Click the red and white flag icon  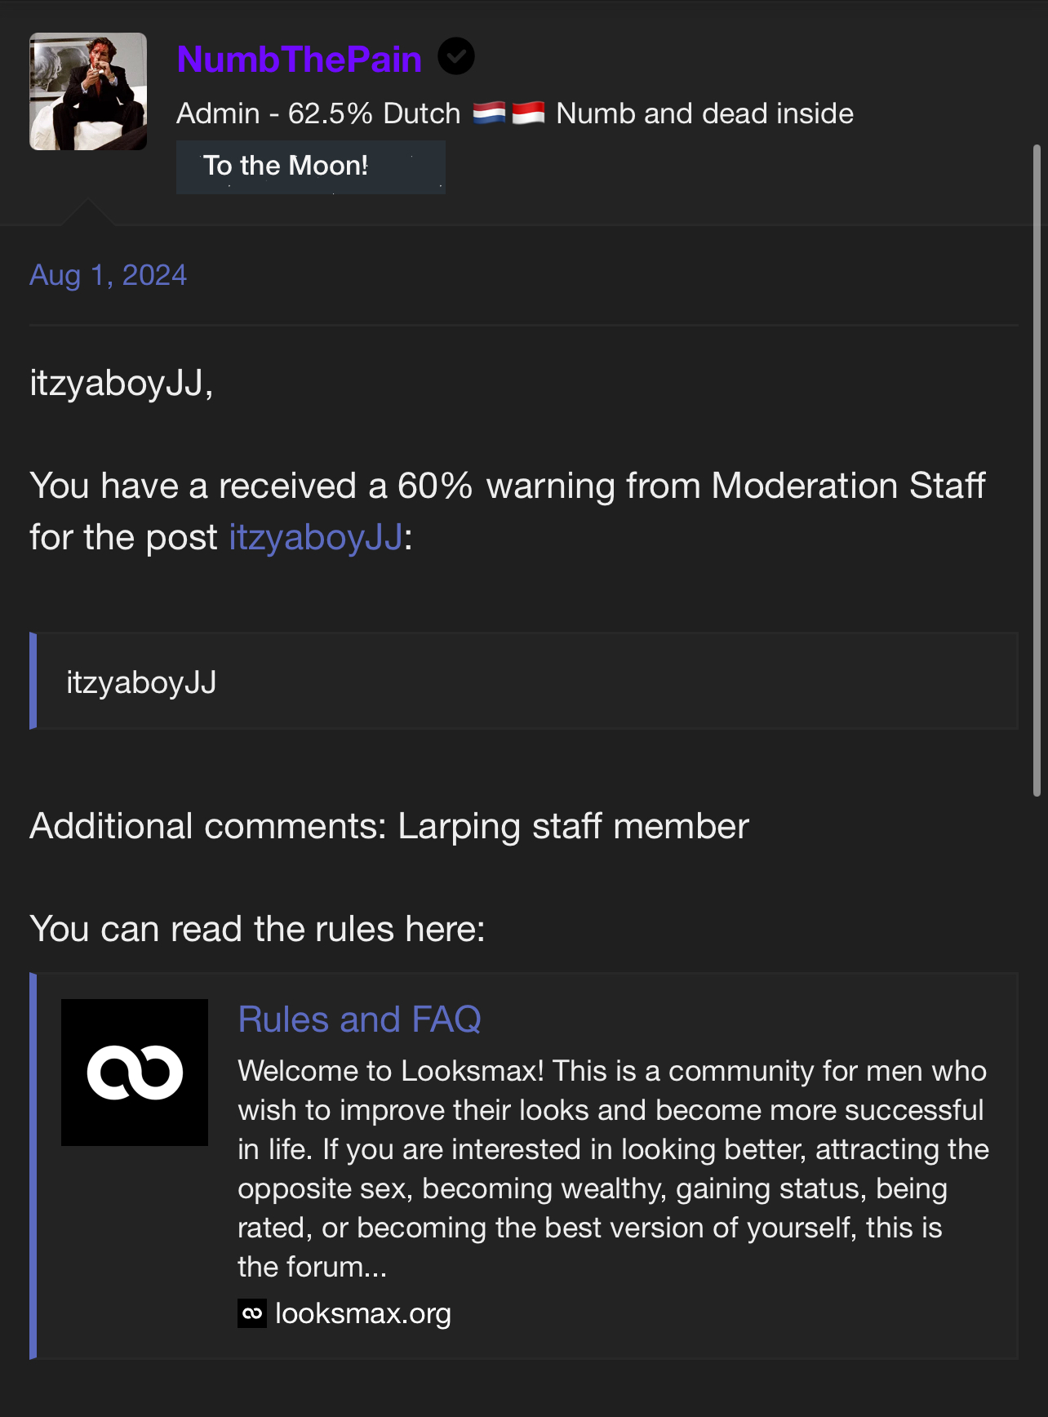point(528,113)
